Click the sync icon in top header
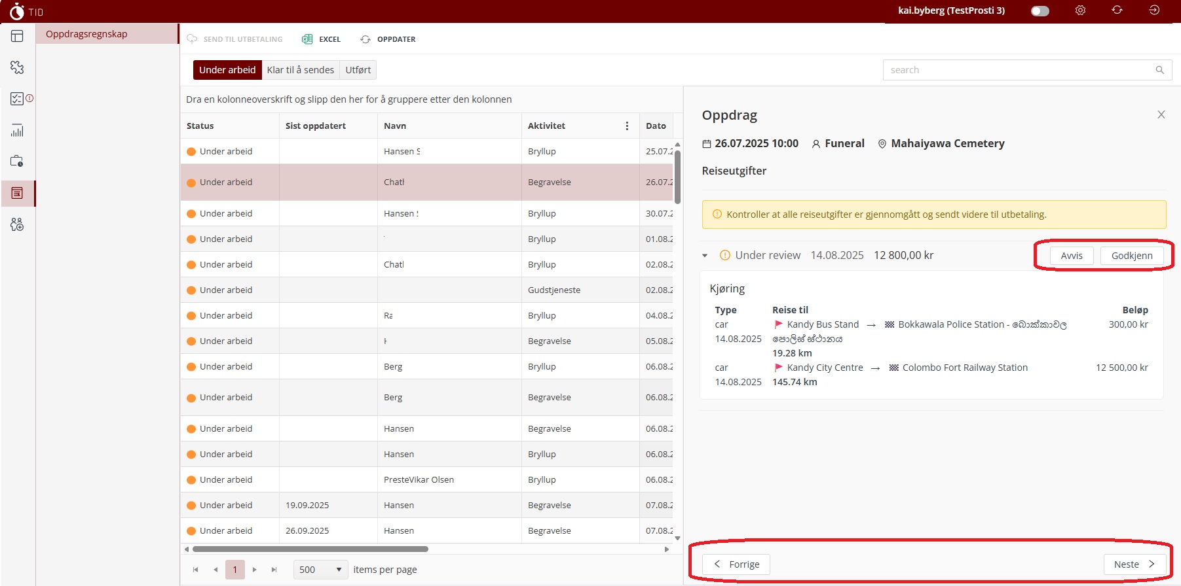1181x586 pixels. click(x=1117, y=10)
